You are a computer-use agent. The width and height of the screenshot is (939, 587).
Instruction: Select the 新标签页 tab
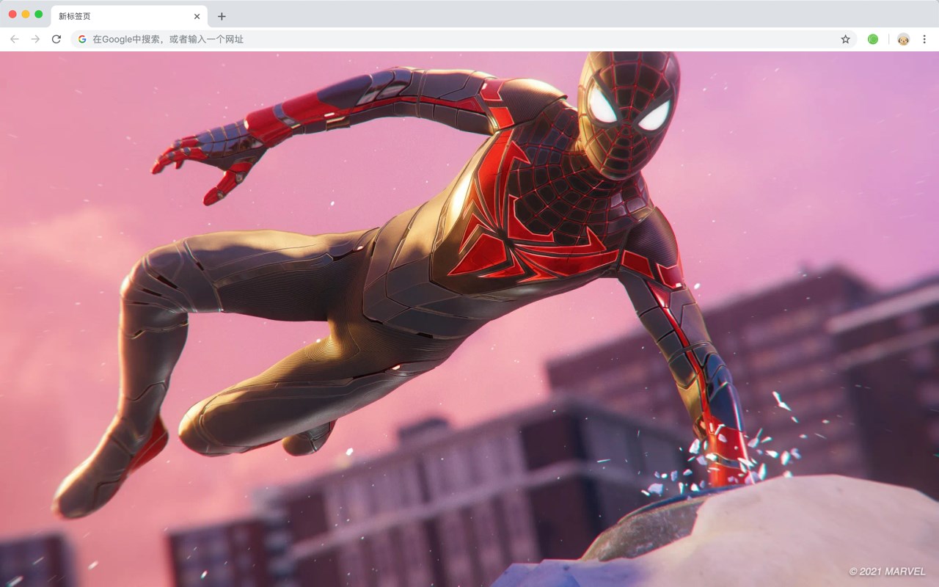click(129, 16)
